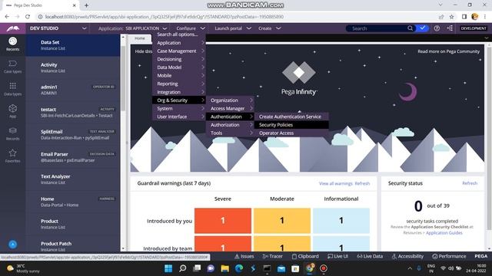This screenshot has width=492, height=276.
Task: Open the Application Guides link
Action: tap(444, 233)
